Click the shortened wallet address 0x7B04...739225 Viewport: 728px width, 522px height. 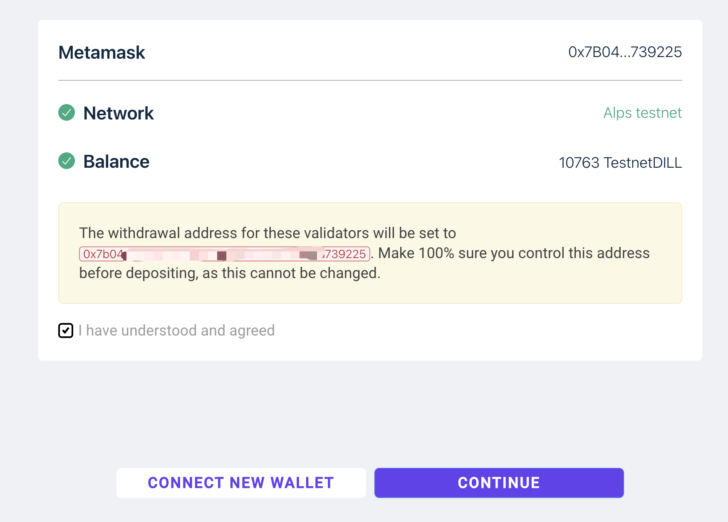point(625,52)
